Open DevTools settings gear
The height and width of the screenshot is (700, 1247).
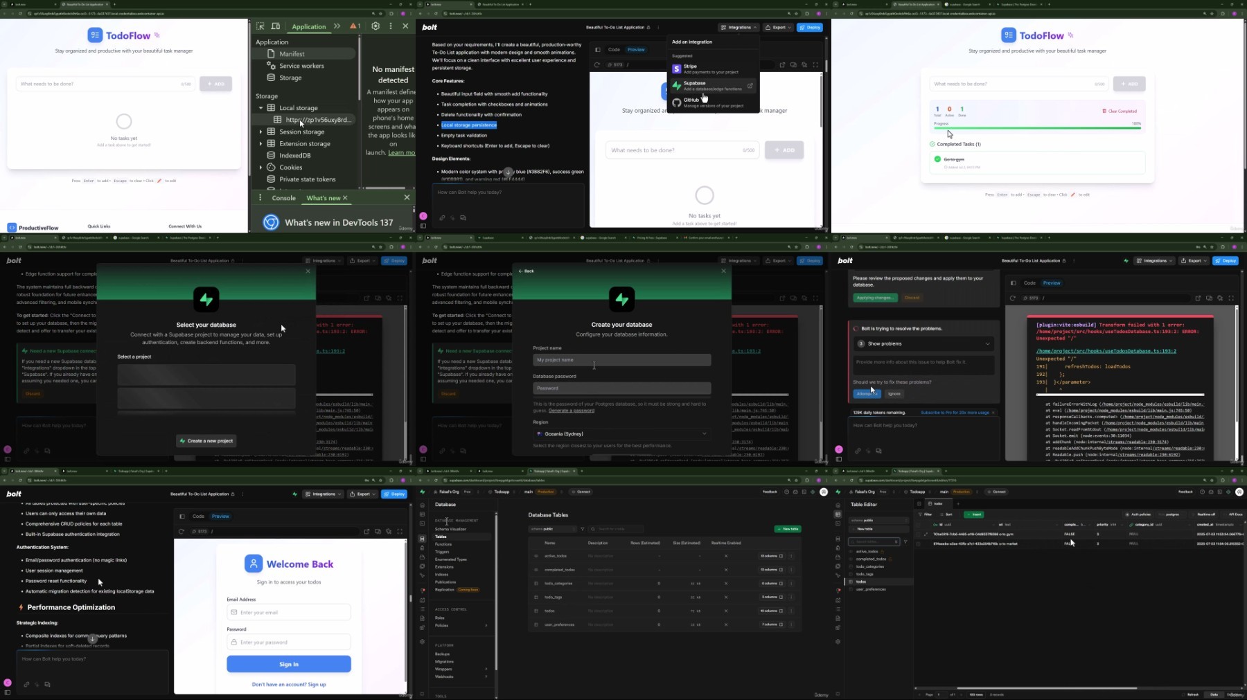375,26
